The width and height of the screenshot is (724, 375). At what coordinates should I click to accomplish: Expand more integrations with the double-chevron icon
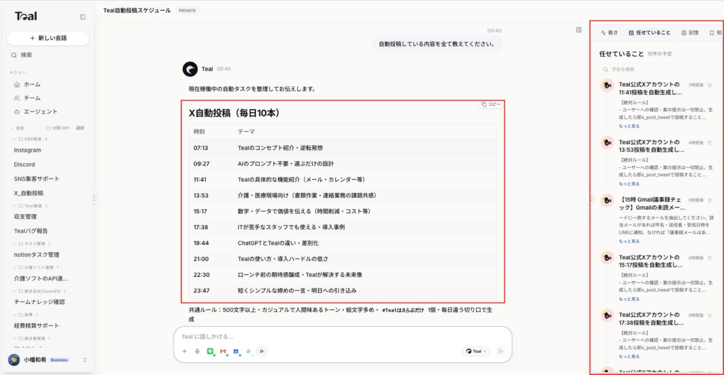261,351
